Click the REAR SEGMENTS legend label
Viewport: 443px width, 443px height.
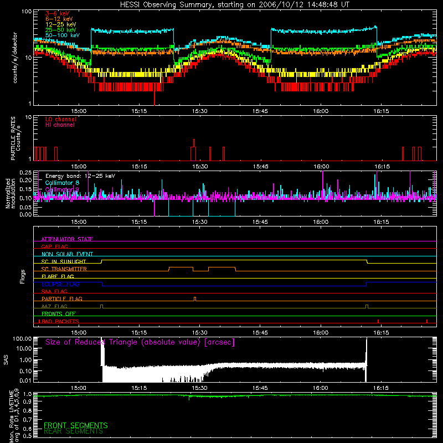click(x=74, y=431)
